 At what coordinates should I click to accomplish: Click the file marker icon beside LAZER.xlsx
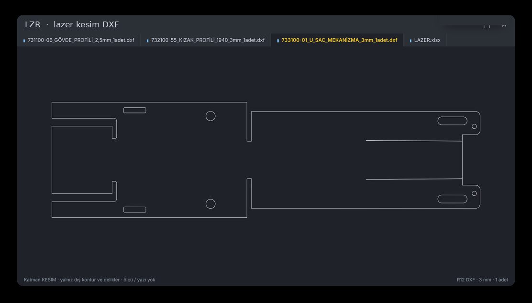pos(410,41)
